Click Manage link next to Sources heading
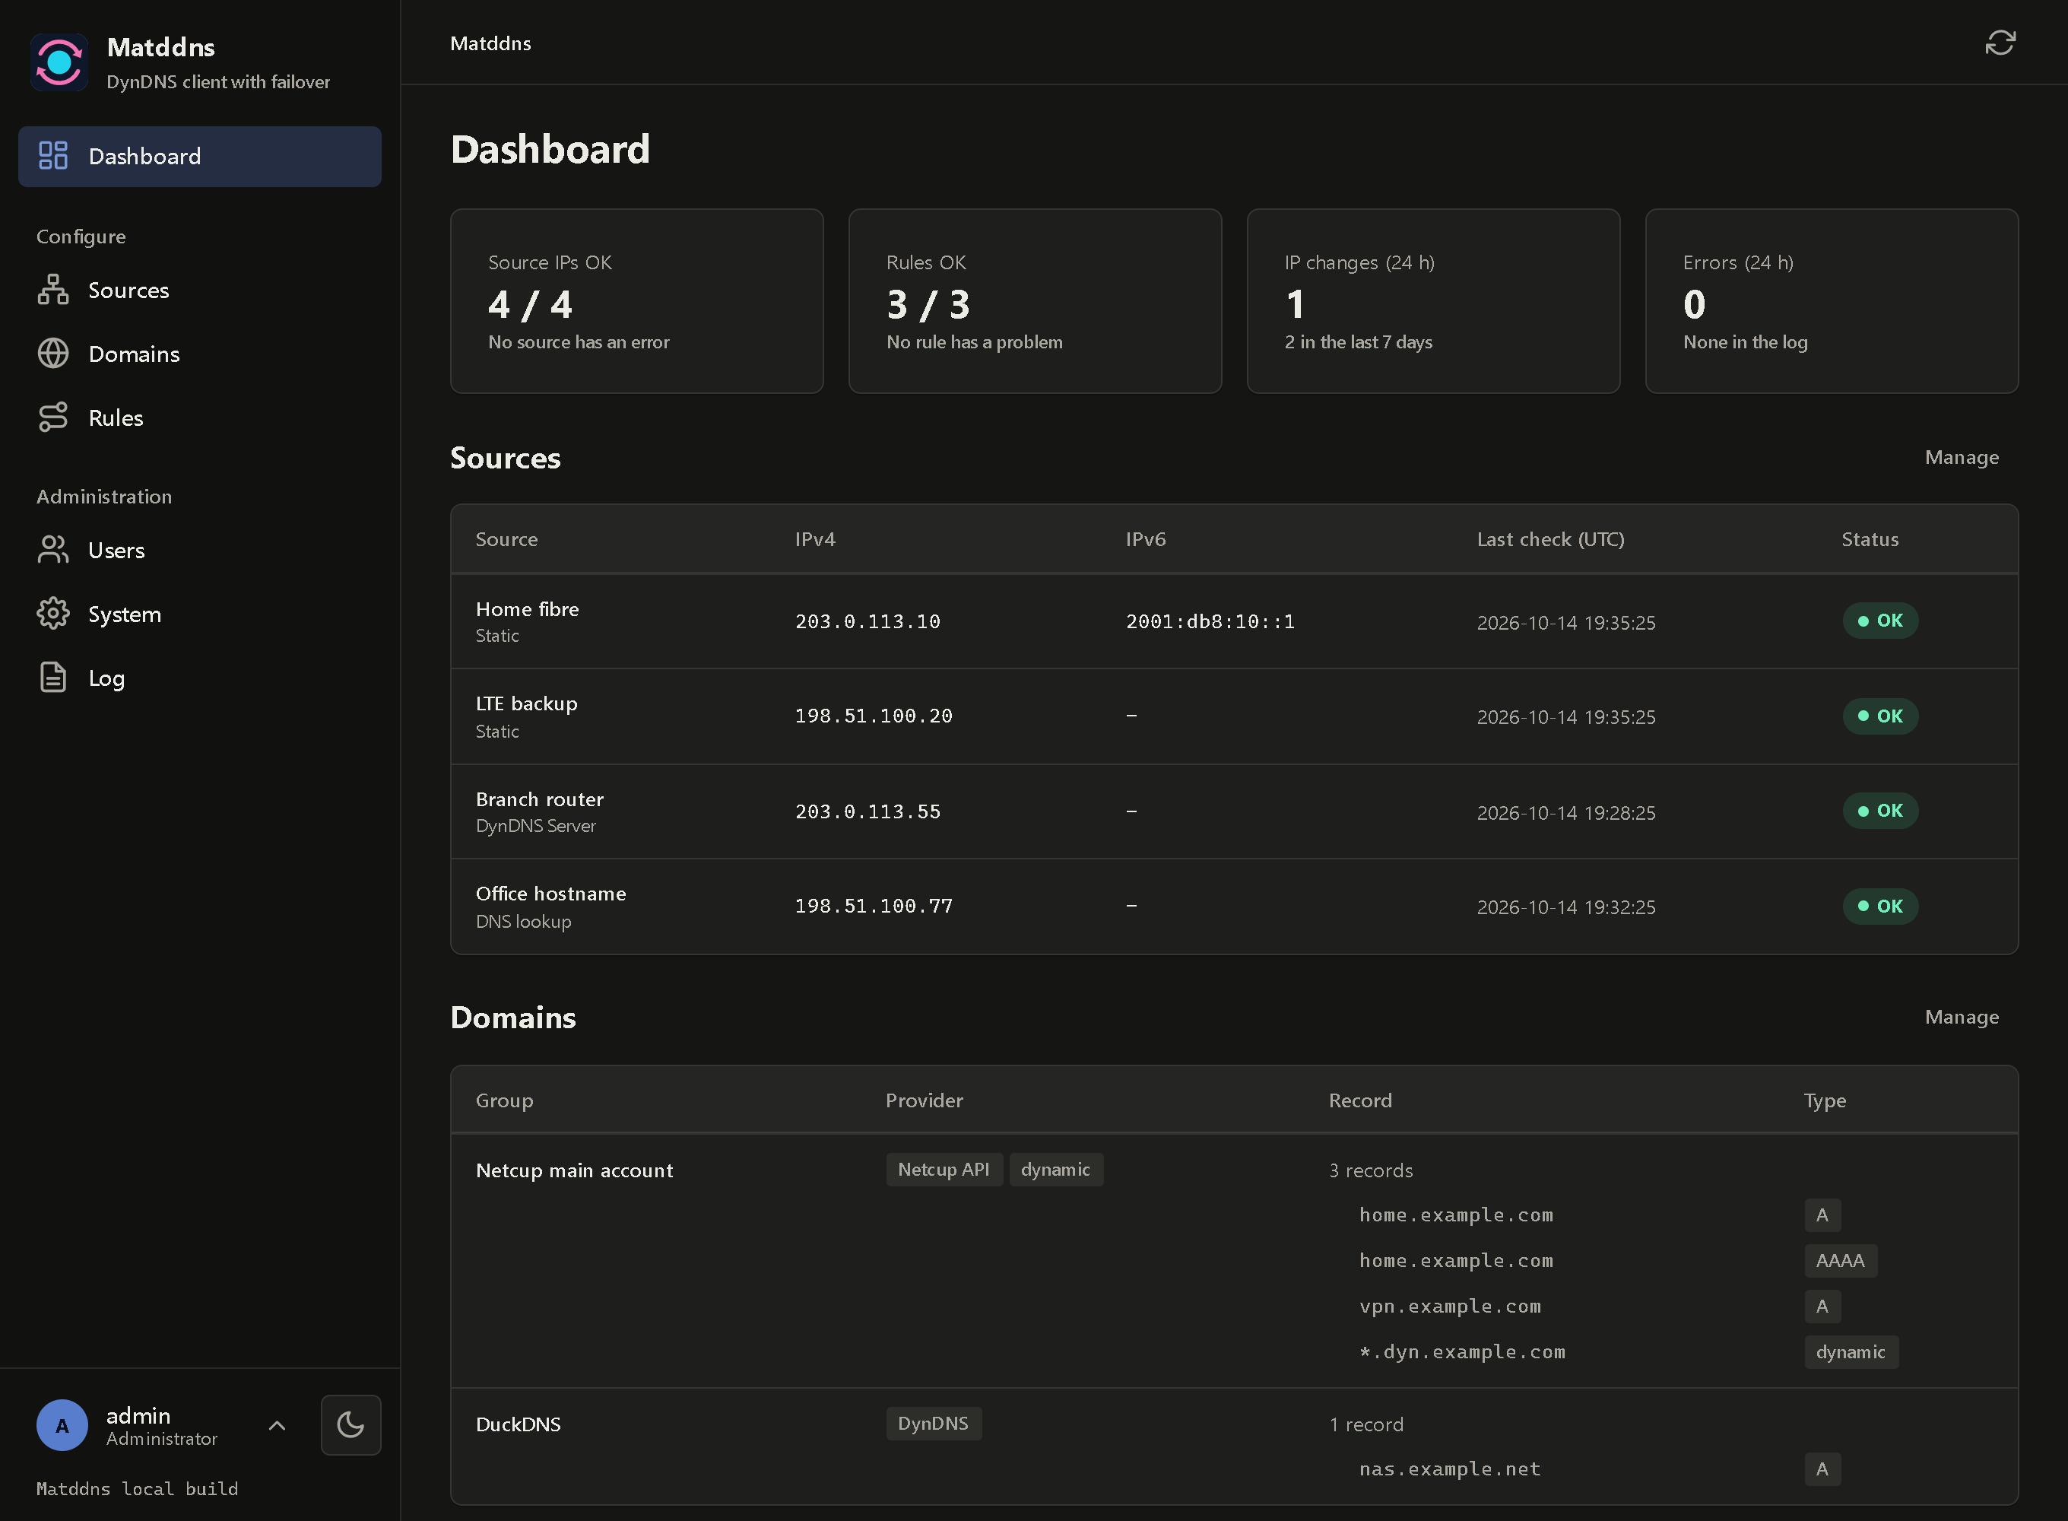The image size is (2068, 1521). click(x=1962, y=458)
